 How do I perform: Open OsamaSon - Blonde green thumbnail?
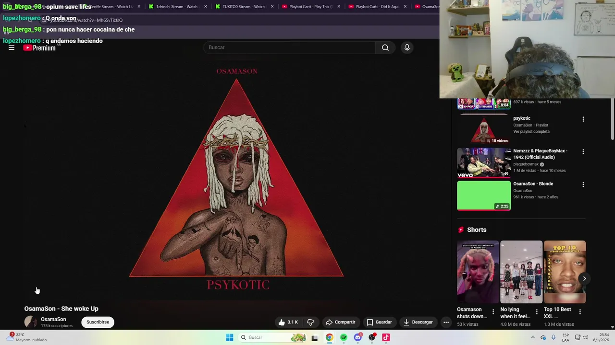(484, 195)
